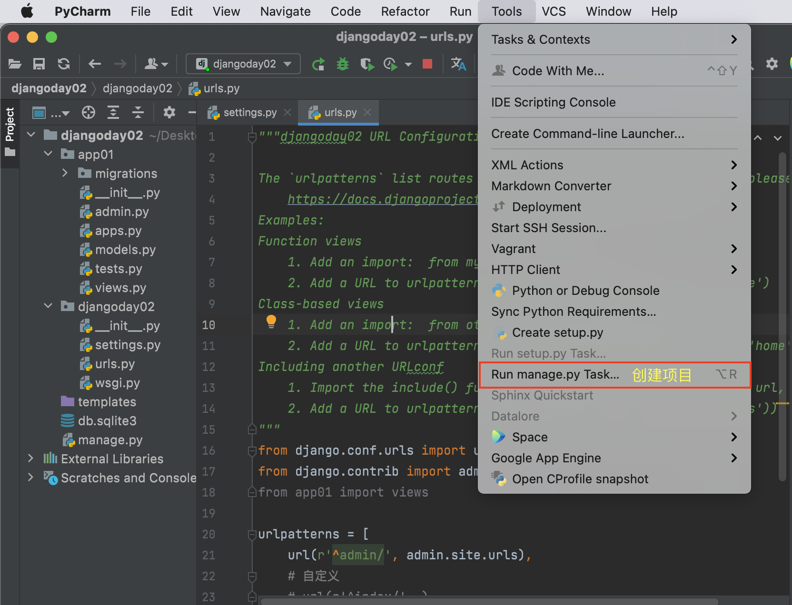Close the settings.py tab
This screenshot has width=792, height=605.
[x=287, y=112]
